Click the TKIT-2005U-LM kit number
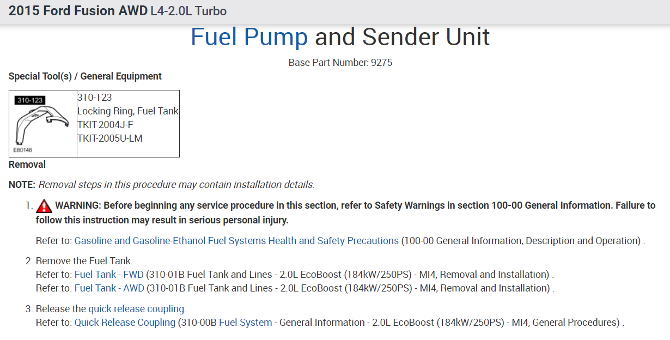 tap(109, 138)
